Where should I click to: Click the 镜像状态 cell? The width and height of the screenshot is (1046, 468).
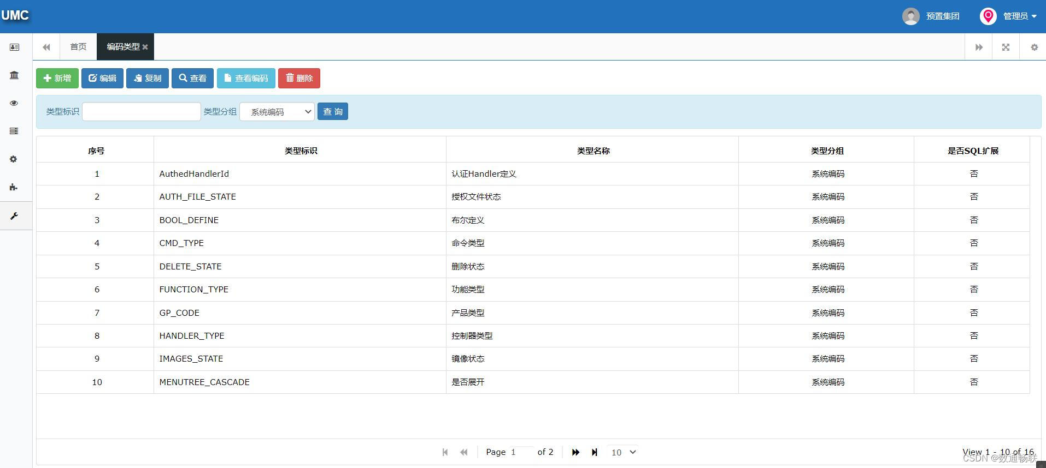[x=592, y=359]
